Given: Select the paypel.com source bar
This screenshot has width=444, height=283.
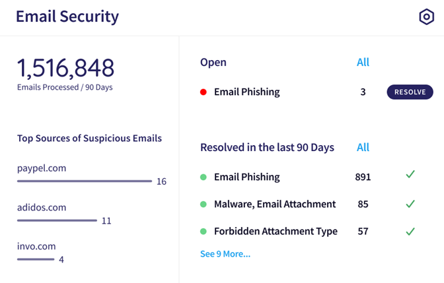Looking at the screenshot, I should pos(85,181).
